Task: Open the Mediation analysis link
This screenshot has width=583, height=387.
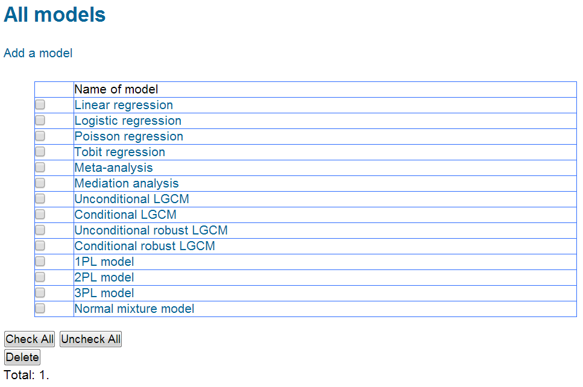Action: (127, 183)
